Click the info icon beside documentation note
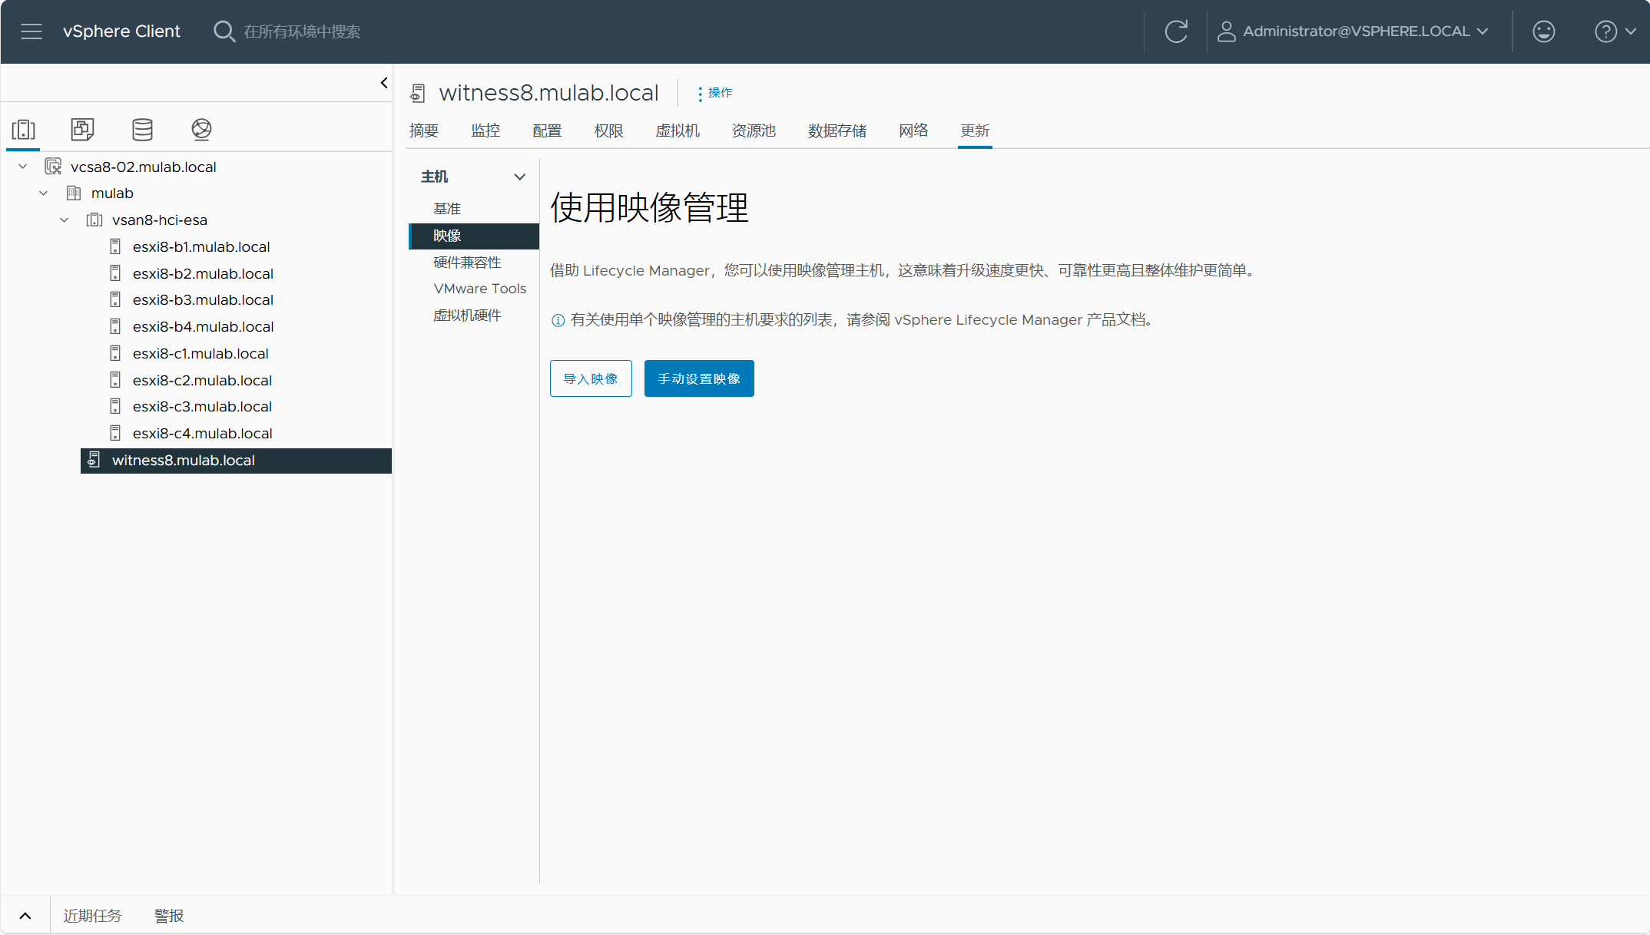1650x935 pixels. (x=558, y=320)
